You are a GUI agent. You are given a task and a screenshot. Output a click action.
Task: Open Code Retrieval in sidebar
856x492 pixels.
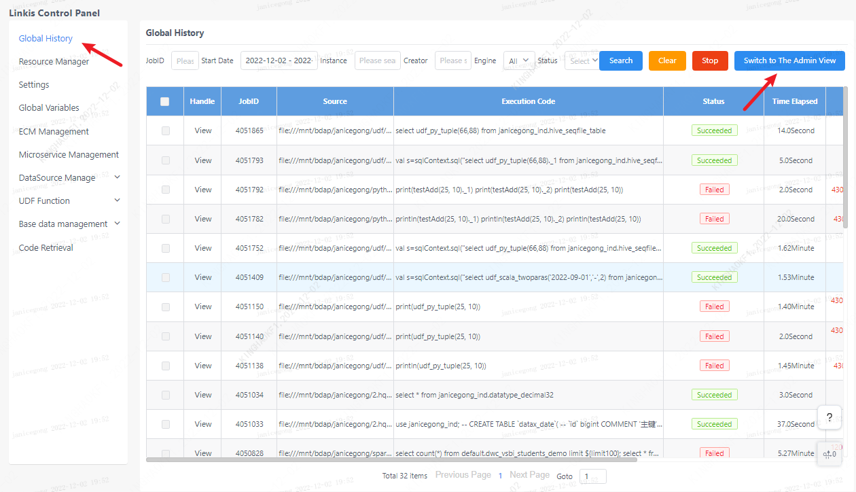pyautogui.click(x=46, y=247)
